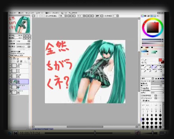
Task: Select the bottom レイヤー1 layer row
Action: click(19, 92)
